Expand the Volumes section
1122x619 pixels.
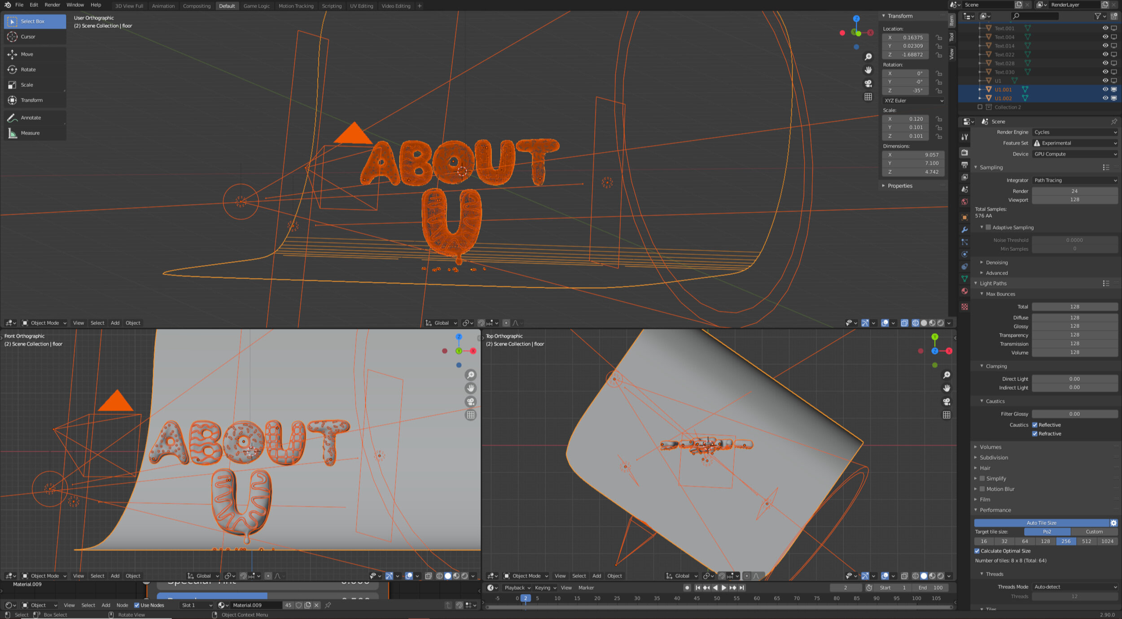click(x=990, y=447)
